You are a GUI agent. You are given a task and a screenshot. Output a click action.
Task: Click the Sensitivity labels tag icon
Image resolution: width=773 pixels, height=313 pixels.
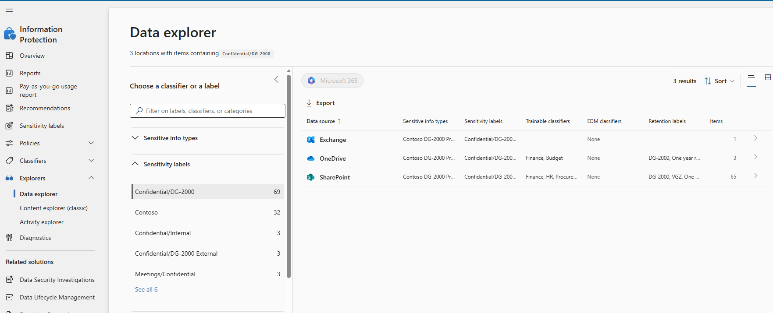coord(9,126)
